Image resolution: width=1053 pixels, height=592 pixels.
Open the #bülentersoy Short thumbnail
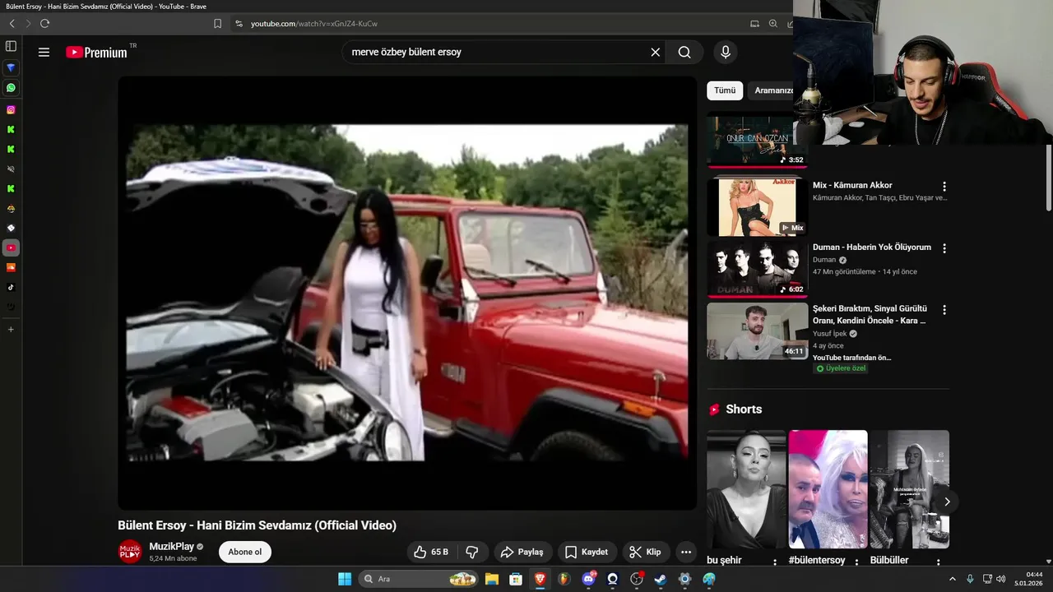coord(828,489)
